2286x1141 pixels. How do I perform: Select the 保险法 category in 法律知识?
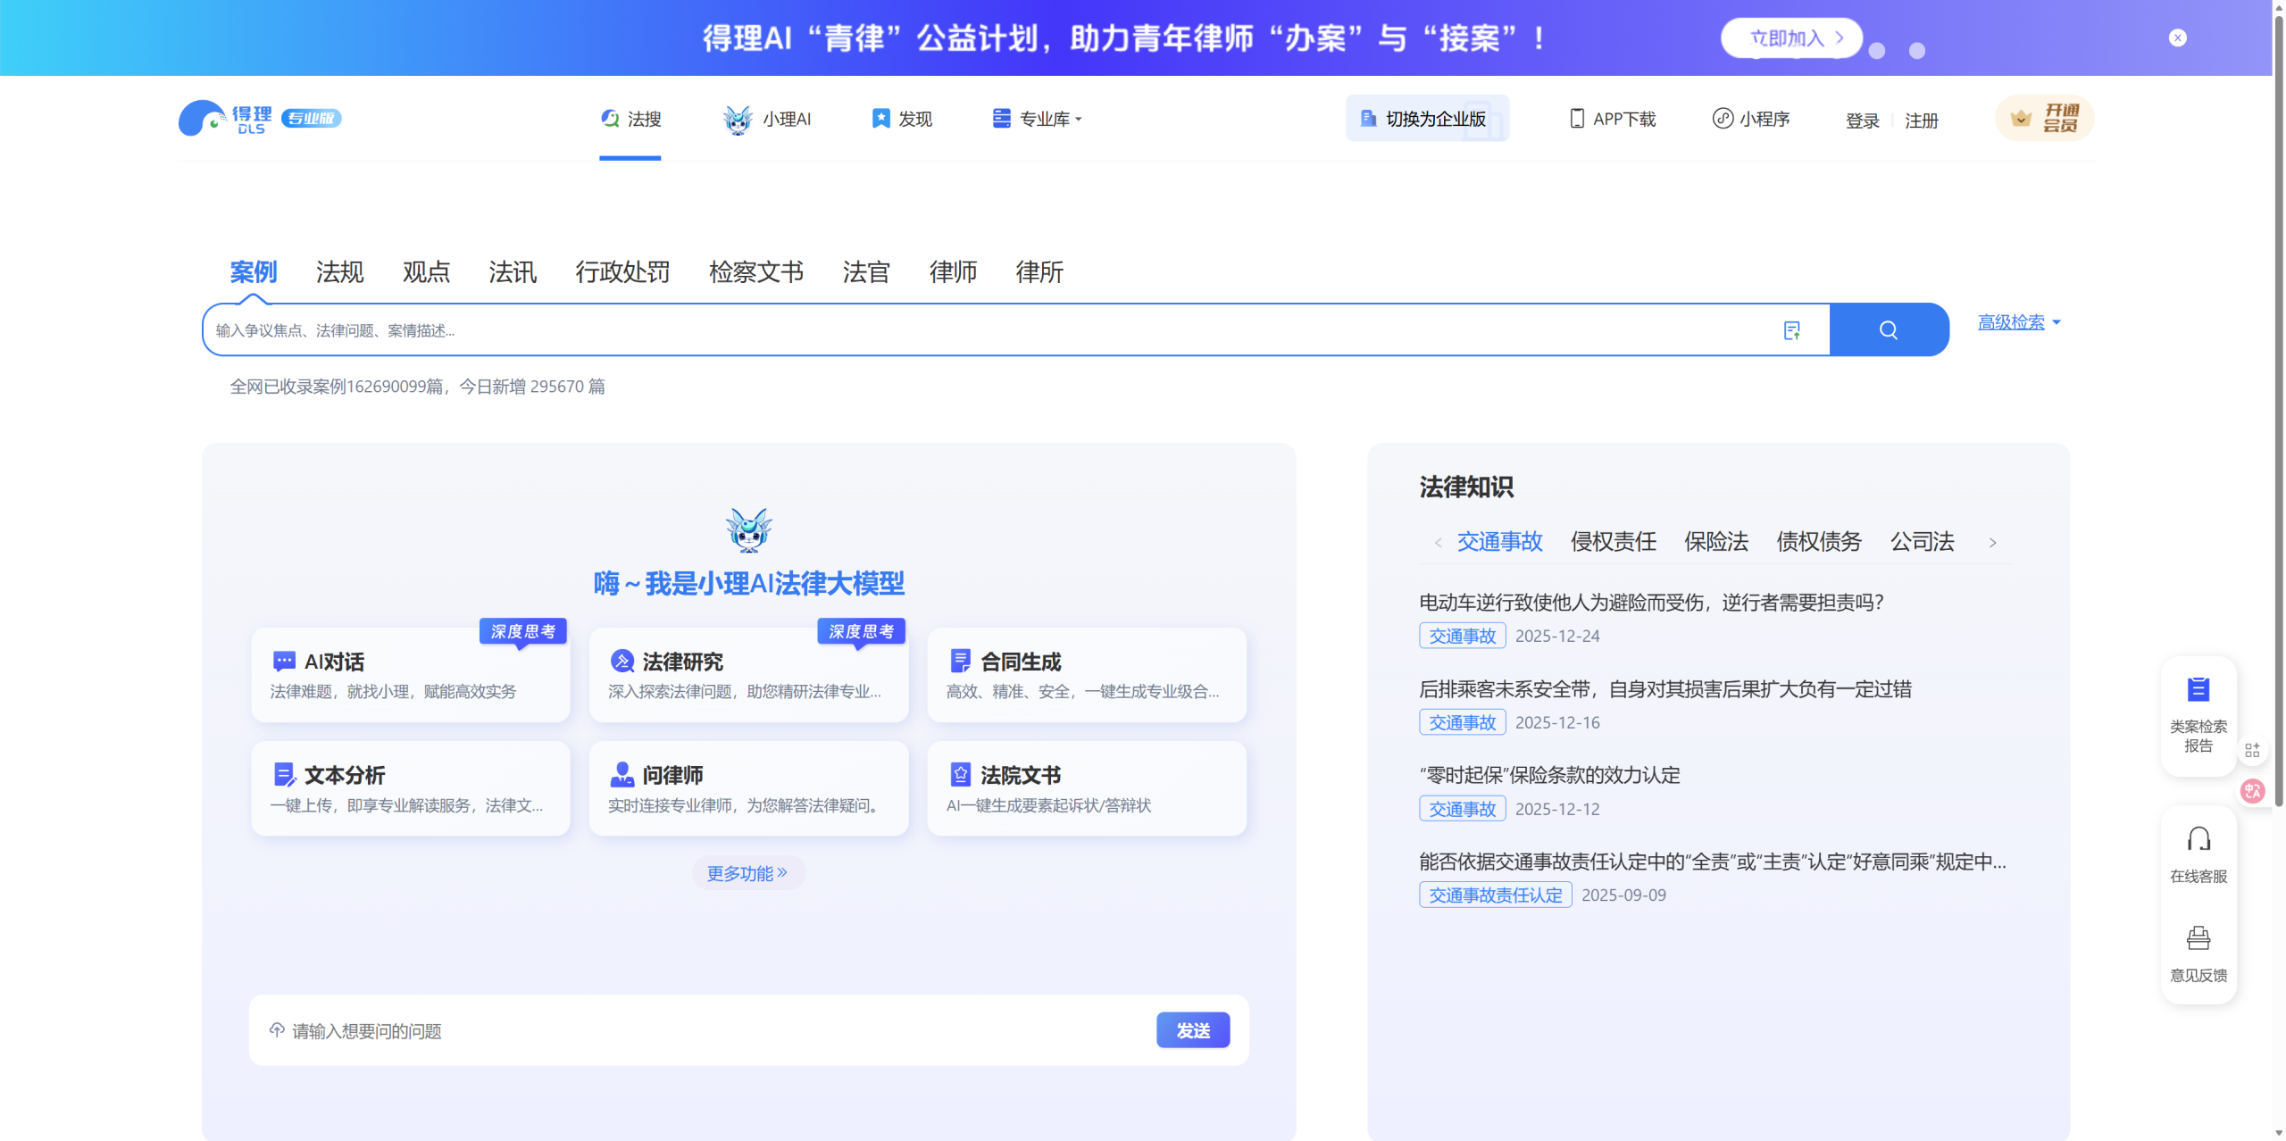pos(1715,541)
